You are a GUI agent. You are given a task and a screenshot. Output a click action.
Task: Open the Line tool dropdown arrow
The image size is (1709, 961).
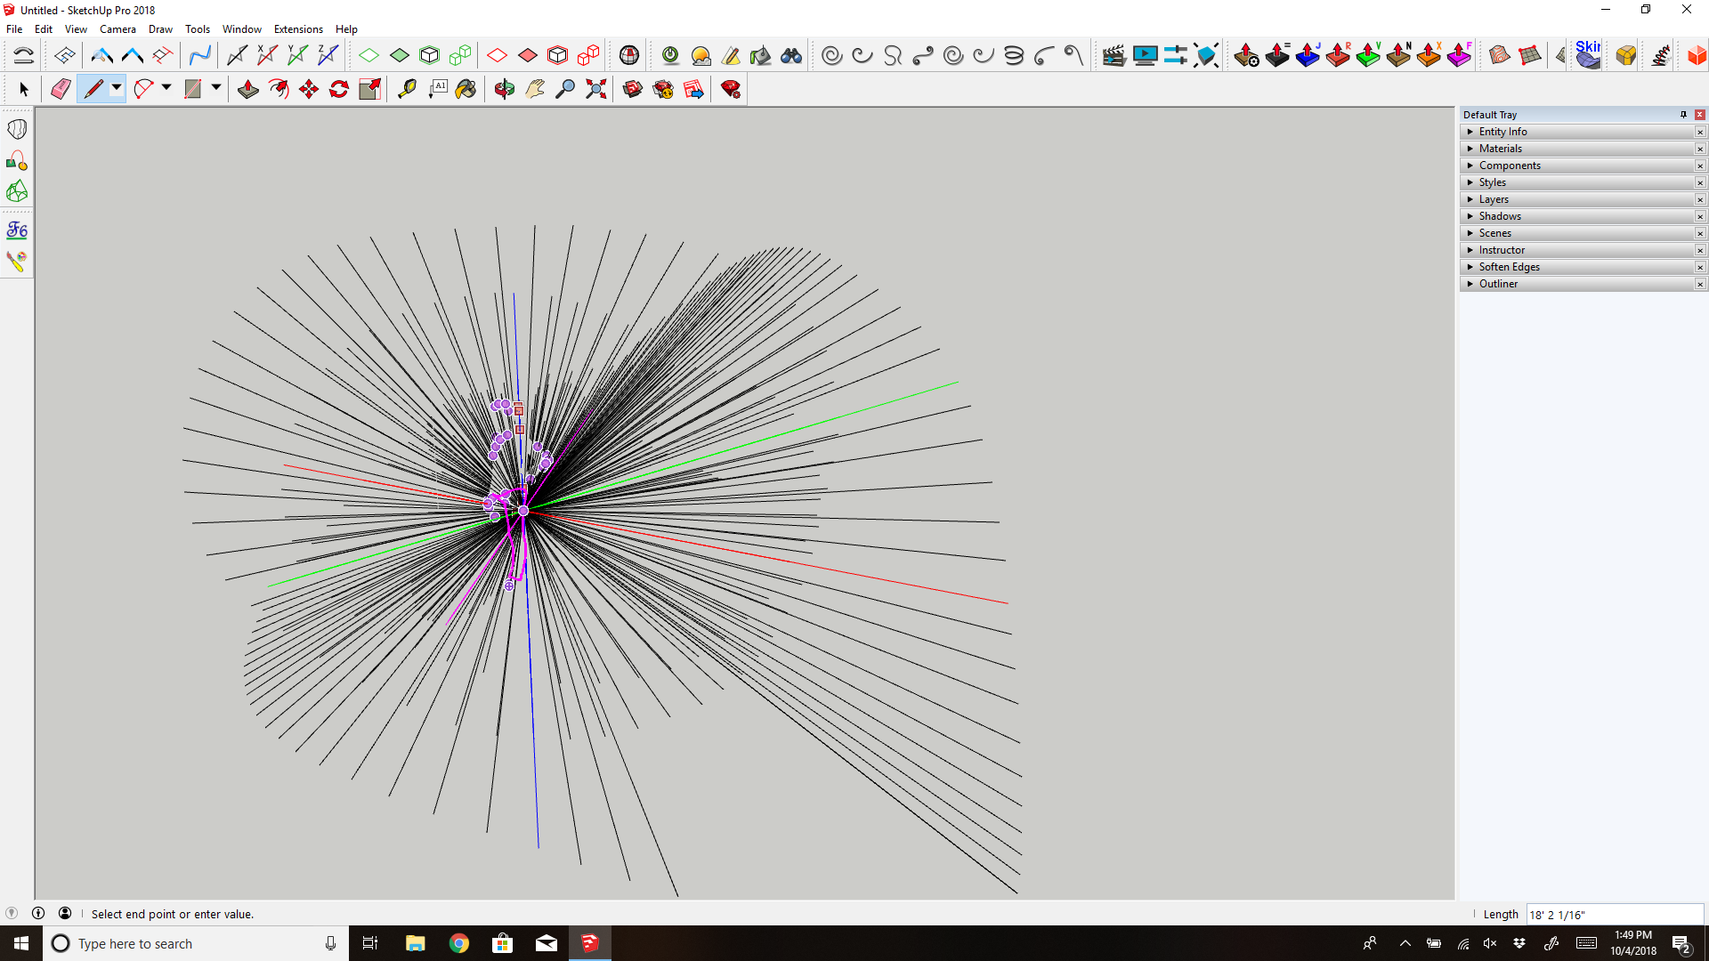pos(117,88)
